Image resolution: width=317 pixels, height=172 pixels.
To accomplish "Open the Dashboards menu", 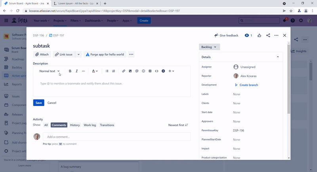I will 94,21.
